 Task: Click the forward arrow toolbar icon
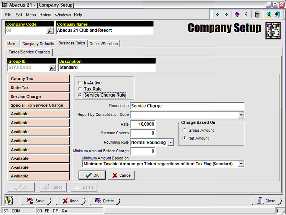pos(226,14)
